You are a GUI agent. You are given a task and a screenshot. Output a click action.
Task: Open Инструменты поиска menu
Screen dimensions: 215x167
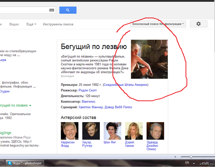coord(58,24)
